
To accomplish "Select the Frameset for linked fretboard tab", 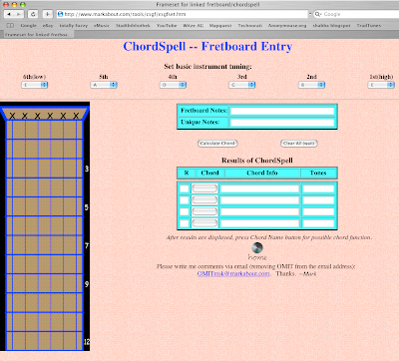I will tap(37, 35).
